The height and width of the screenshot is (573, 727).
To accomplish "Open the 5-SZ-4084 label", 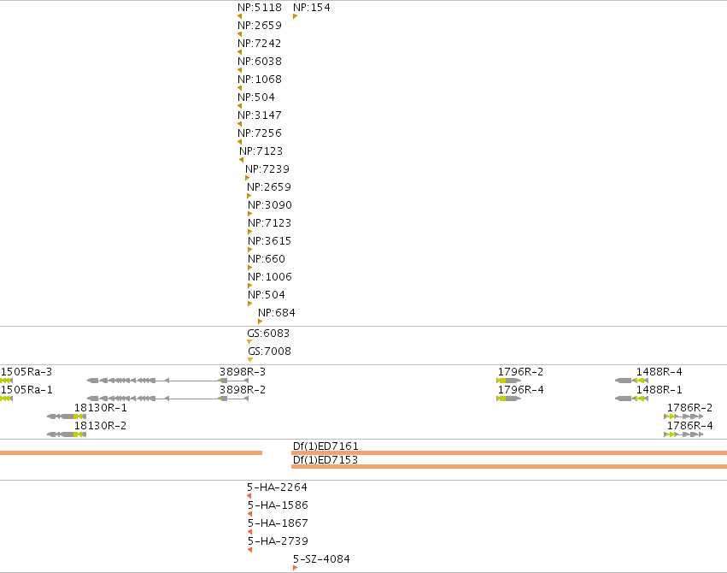I will coord(321,559).
